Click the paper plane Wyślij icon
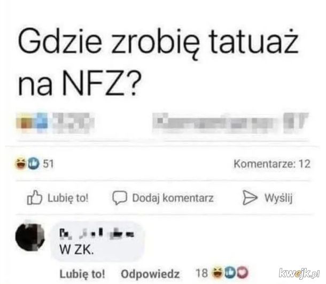The width and height of the screenshot is (326, 284). (x=250, y=197)
